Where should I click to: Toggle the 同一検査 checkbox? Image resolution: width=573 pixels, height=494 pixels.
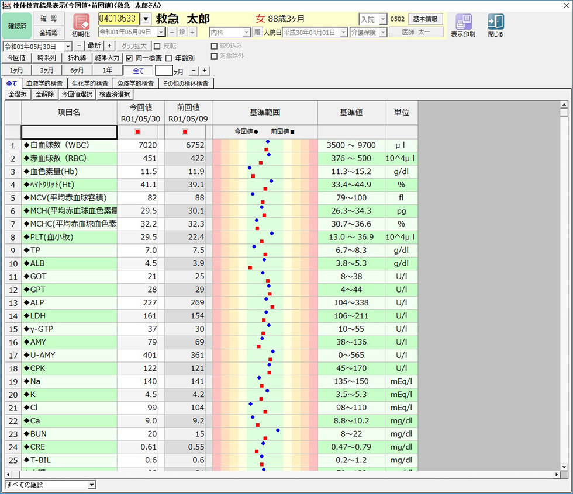click(129, 58)
